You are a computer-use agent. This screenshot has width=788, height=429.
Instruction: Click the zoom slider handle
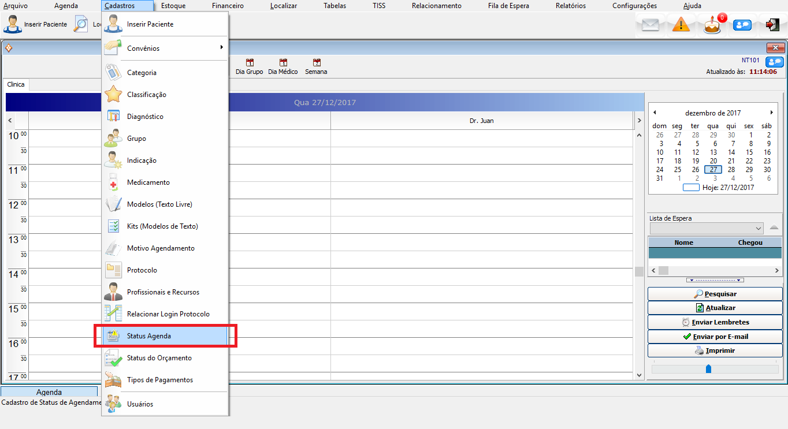pyautogui.click(x=708, y=368)
